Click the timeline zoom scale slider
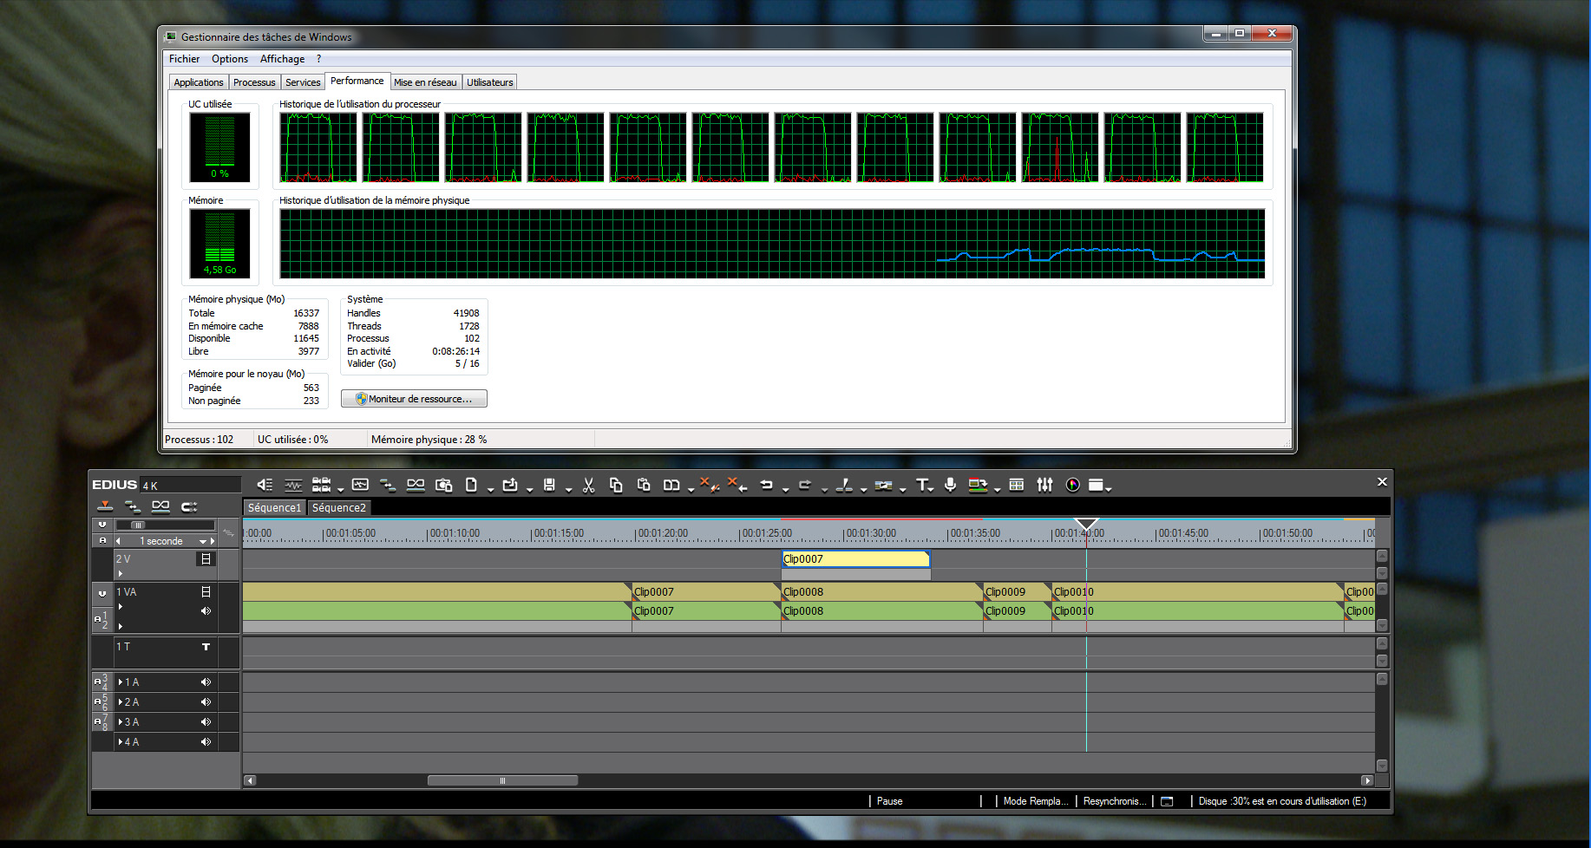The image size is (1591, 848). click(137, 525)
